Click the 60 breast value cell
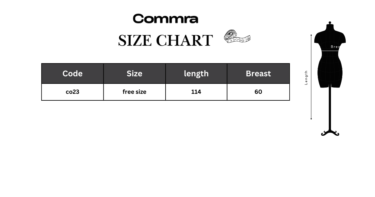375x197 pixels. [258, 92]
